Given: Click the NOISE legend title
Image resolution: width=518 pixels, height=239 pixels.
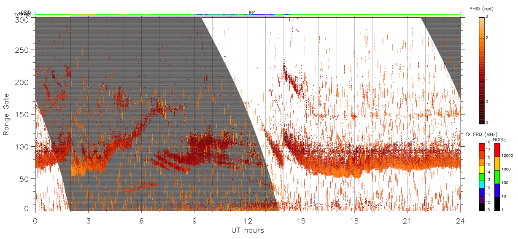Looking at the screenshot, I should pyautogui.click(x=499, y=139).
